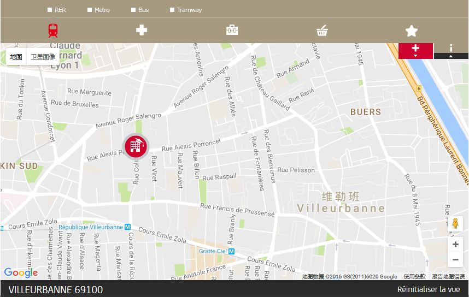Open the 使用条款 terms link
This screenshot has width=469, height=297.
[414, 277]
